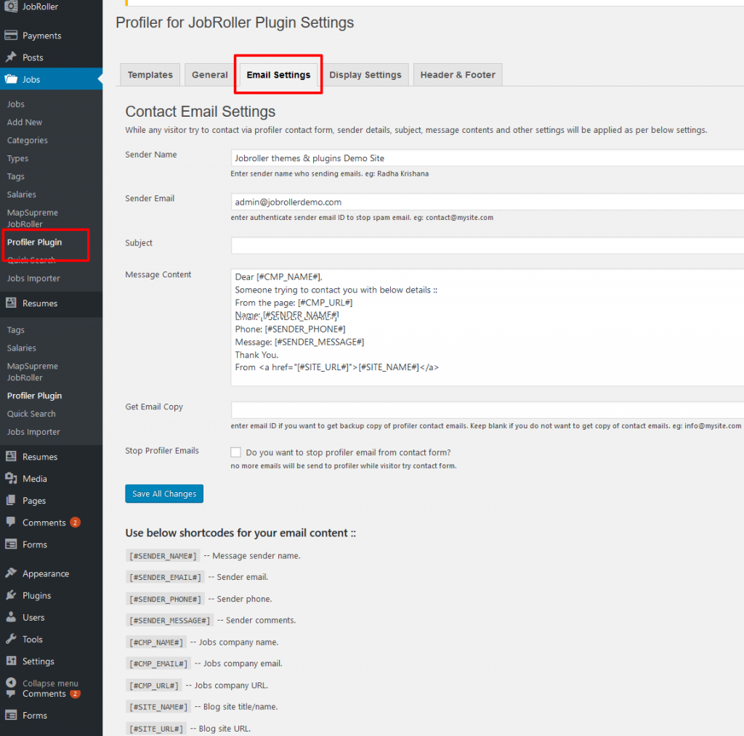
Task: Click the Get Email Copy input field
Action: tap(488, 410)
